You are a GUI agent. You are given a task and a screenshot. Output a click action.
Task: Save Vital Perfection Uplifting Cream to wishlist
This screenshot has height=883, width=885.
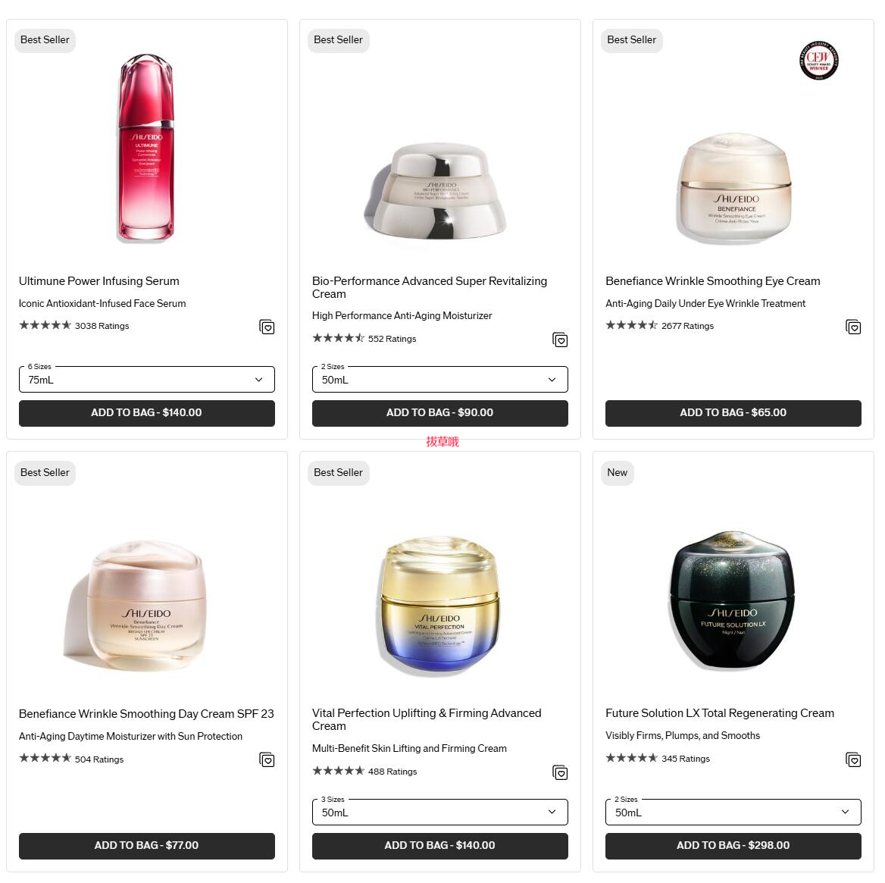[x=560, y=772]
